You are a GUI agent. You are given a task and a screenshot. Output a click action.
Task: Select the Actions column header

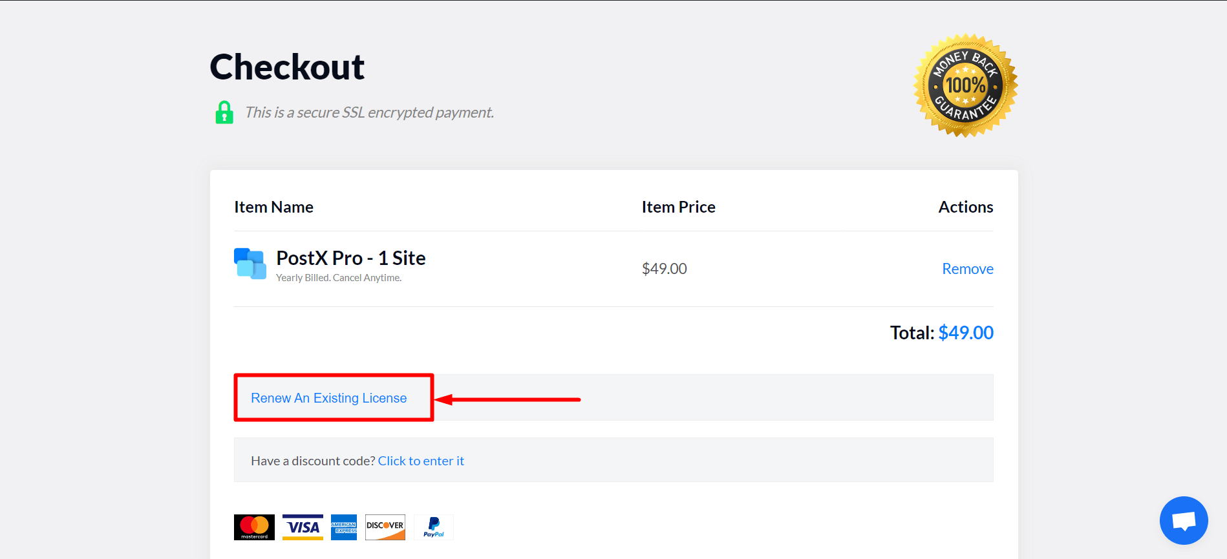click(x=965, y=206)
